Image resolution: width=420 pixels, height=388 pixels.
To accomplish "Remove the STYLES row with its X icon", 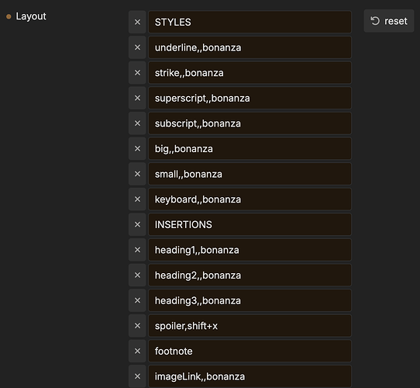I will coord(137,22).
